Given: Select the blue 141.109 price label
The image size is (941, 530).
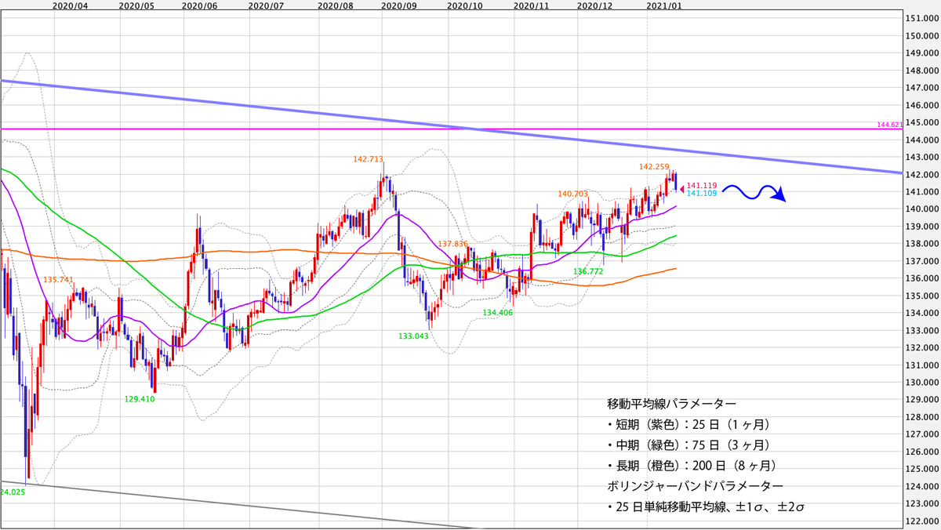Looking at the screenshot, I should click(701, 194).
